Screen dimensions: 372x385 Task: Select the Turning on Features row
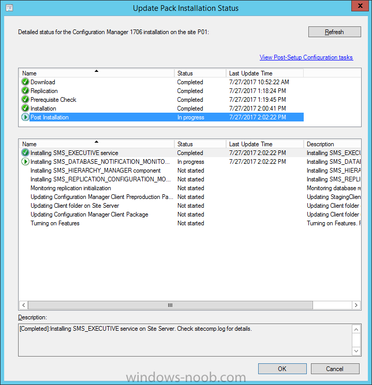pos(190,223)
